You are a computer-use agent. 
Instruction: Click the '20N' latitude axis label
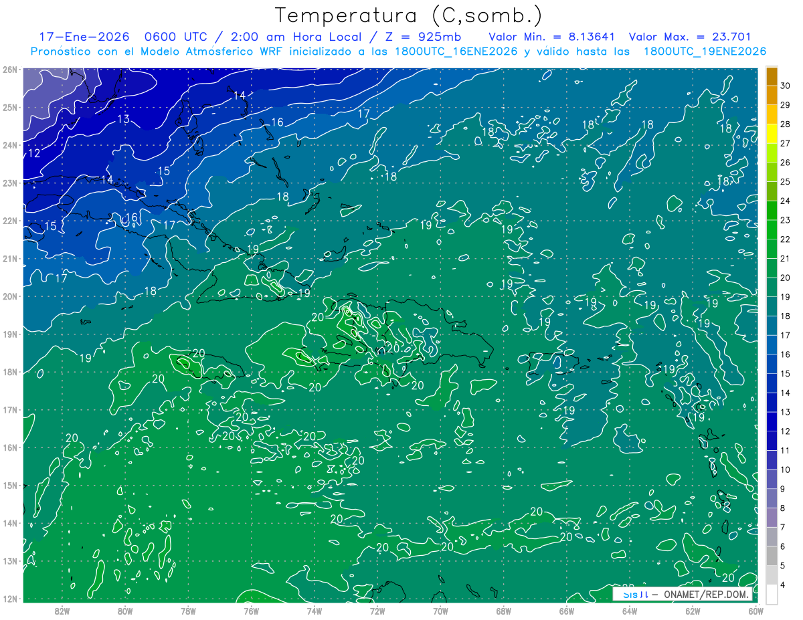pyautogui.click(x=10, y=296)
